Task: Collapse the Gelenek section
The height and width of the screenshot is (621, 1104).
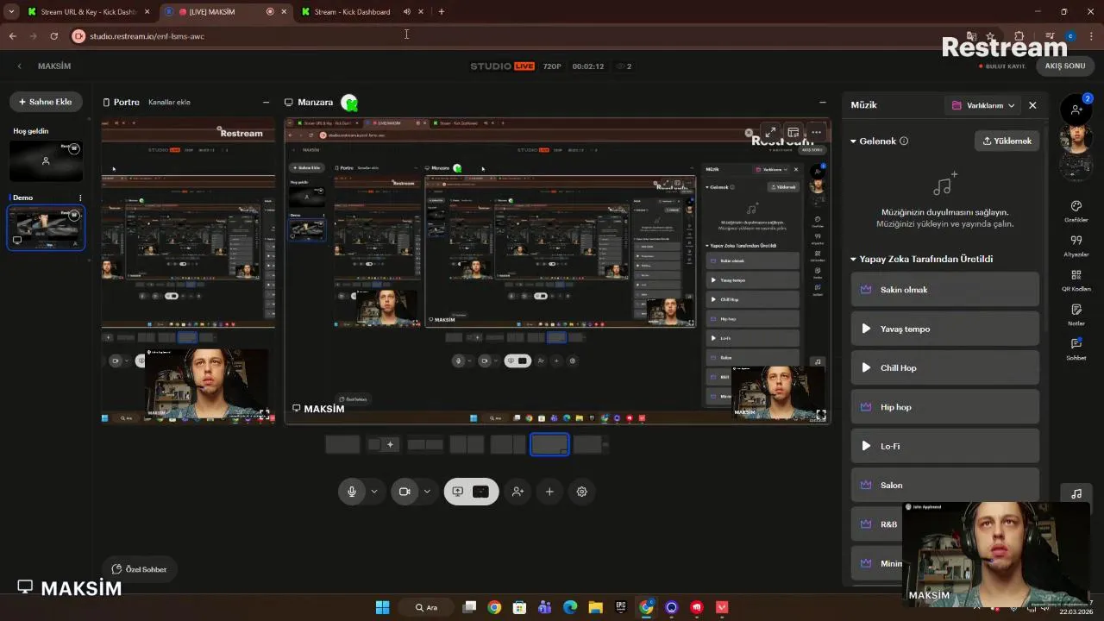Action: point(853,141)
